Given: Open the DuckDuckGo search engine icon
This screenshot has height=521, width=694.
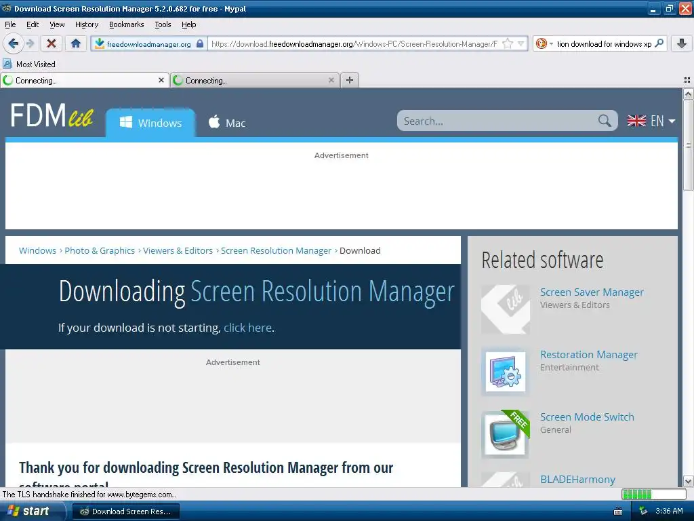Looking at the screenshot, I should click(541, 43).
